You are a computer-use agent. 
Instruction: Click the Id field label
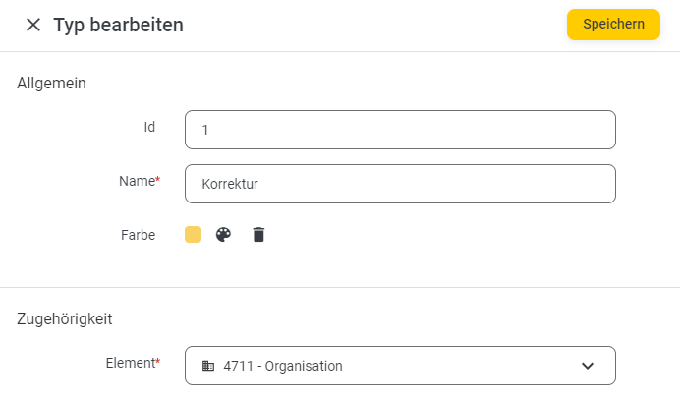pos(149,127)
